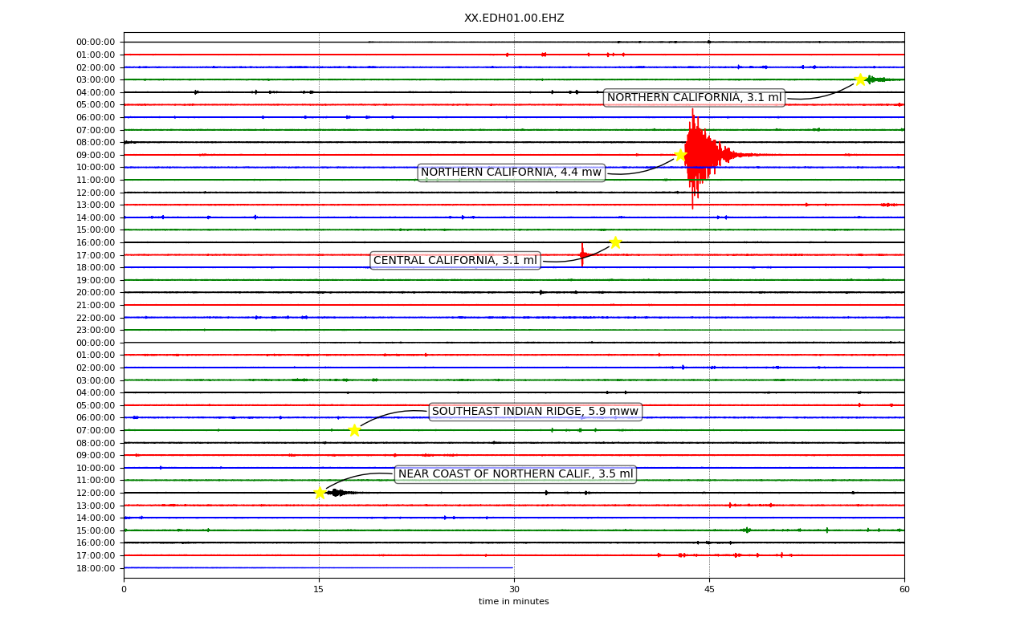Select the star near the 12:00:00 trace start
This screenshot has height=642, width=1028.
coord(320,493)
